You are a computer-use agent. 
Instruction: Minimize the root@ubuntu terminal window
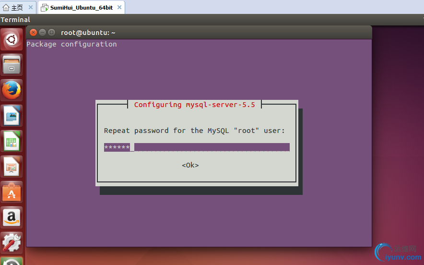(42, 33)
